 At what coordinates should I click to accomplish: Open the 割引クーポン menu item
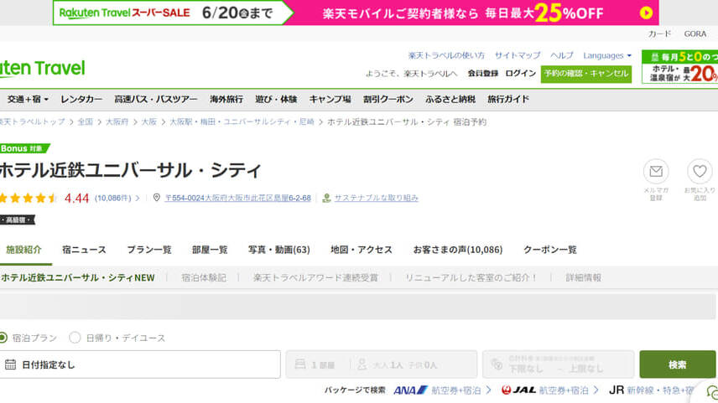(388, 99)
